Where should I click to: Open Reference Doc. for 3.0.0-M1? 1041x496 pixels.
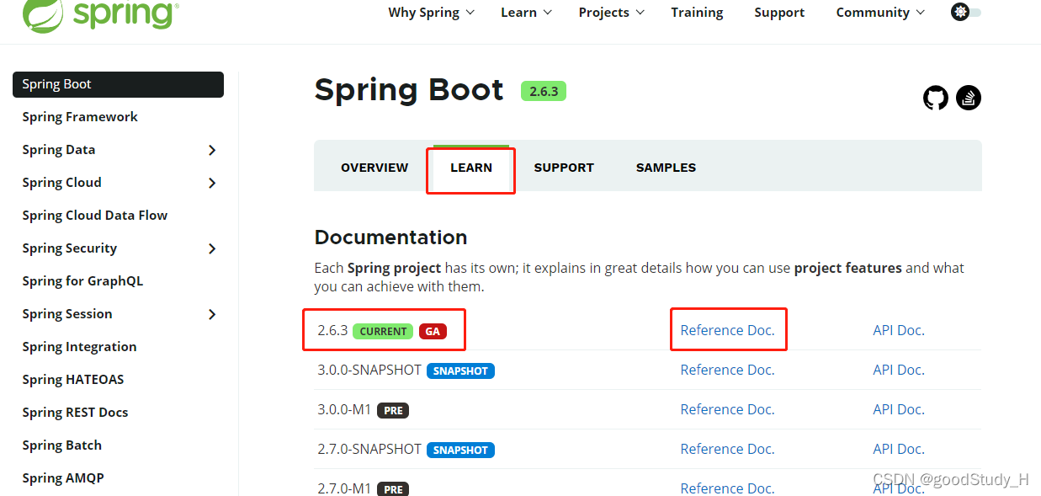727,409
